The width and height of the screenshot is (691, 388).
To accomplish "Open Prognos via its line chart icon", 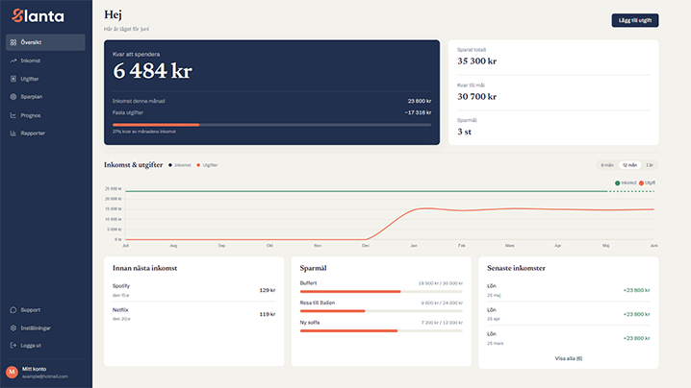I will point(13,115).
